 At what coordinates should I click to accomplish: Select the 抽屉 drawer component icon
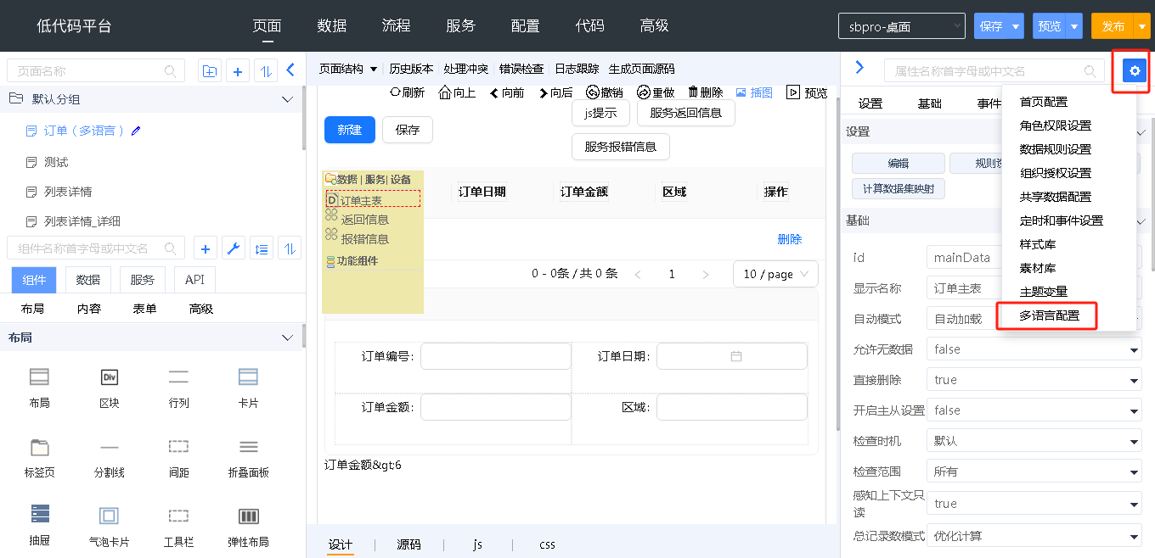39,515
